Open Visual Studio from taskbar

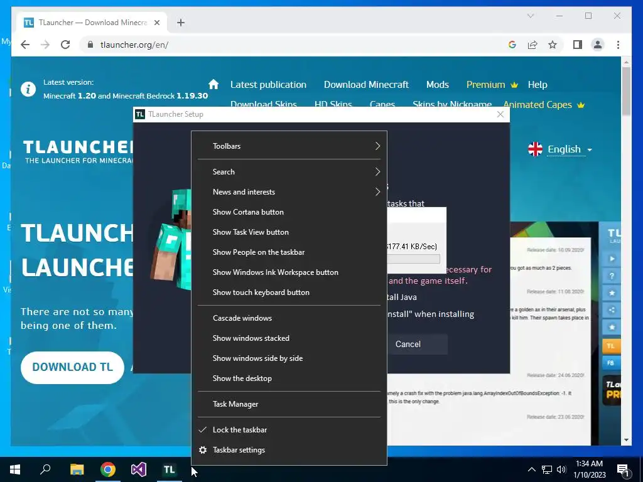(139, 469)
